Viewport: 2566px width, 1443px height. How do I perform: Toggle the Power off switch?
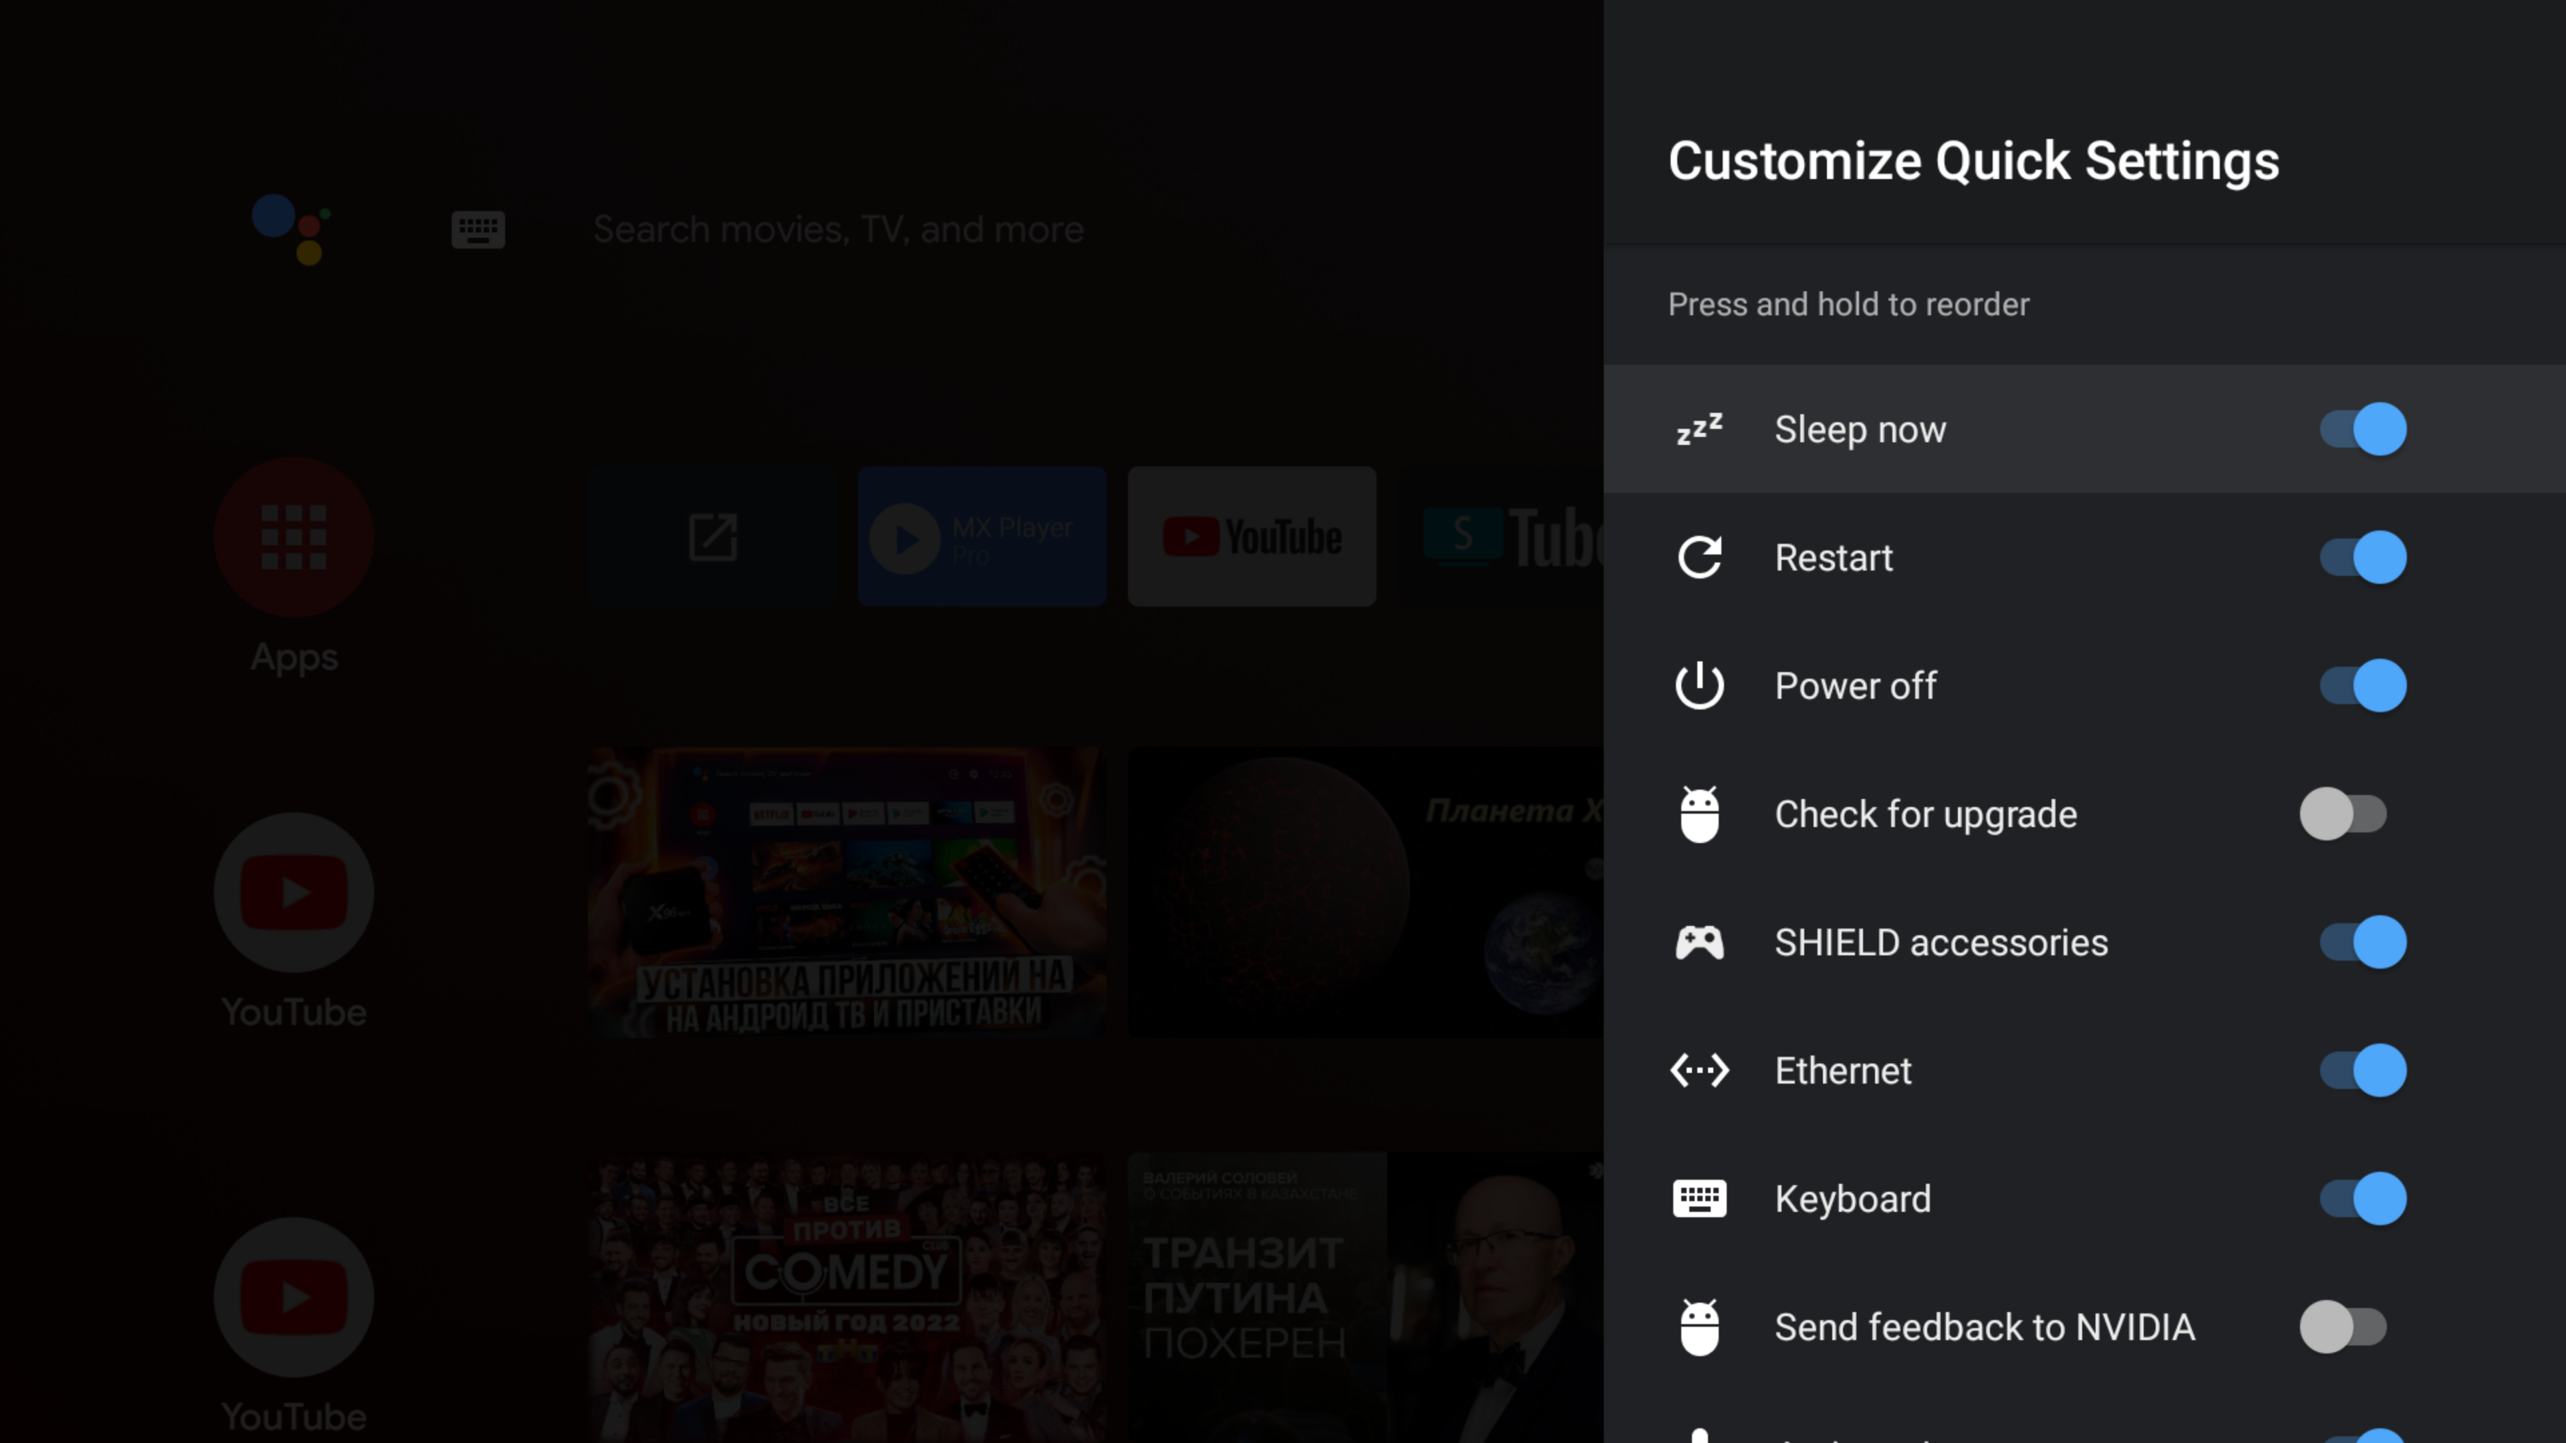[2363, 685]
